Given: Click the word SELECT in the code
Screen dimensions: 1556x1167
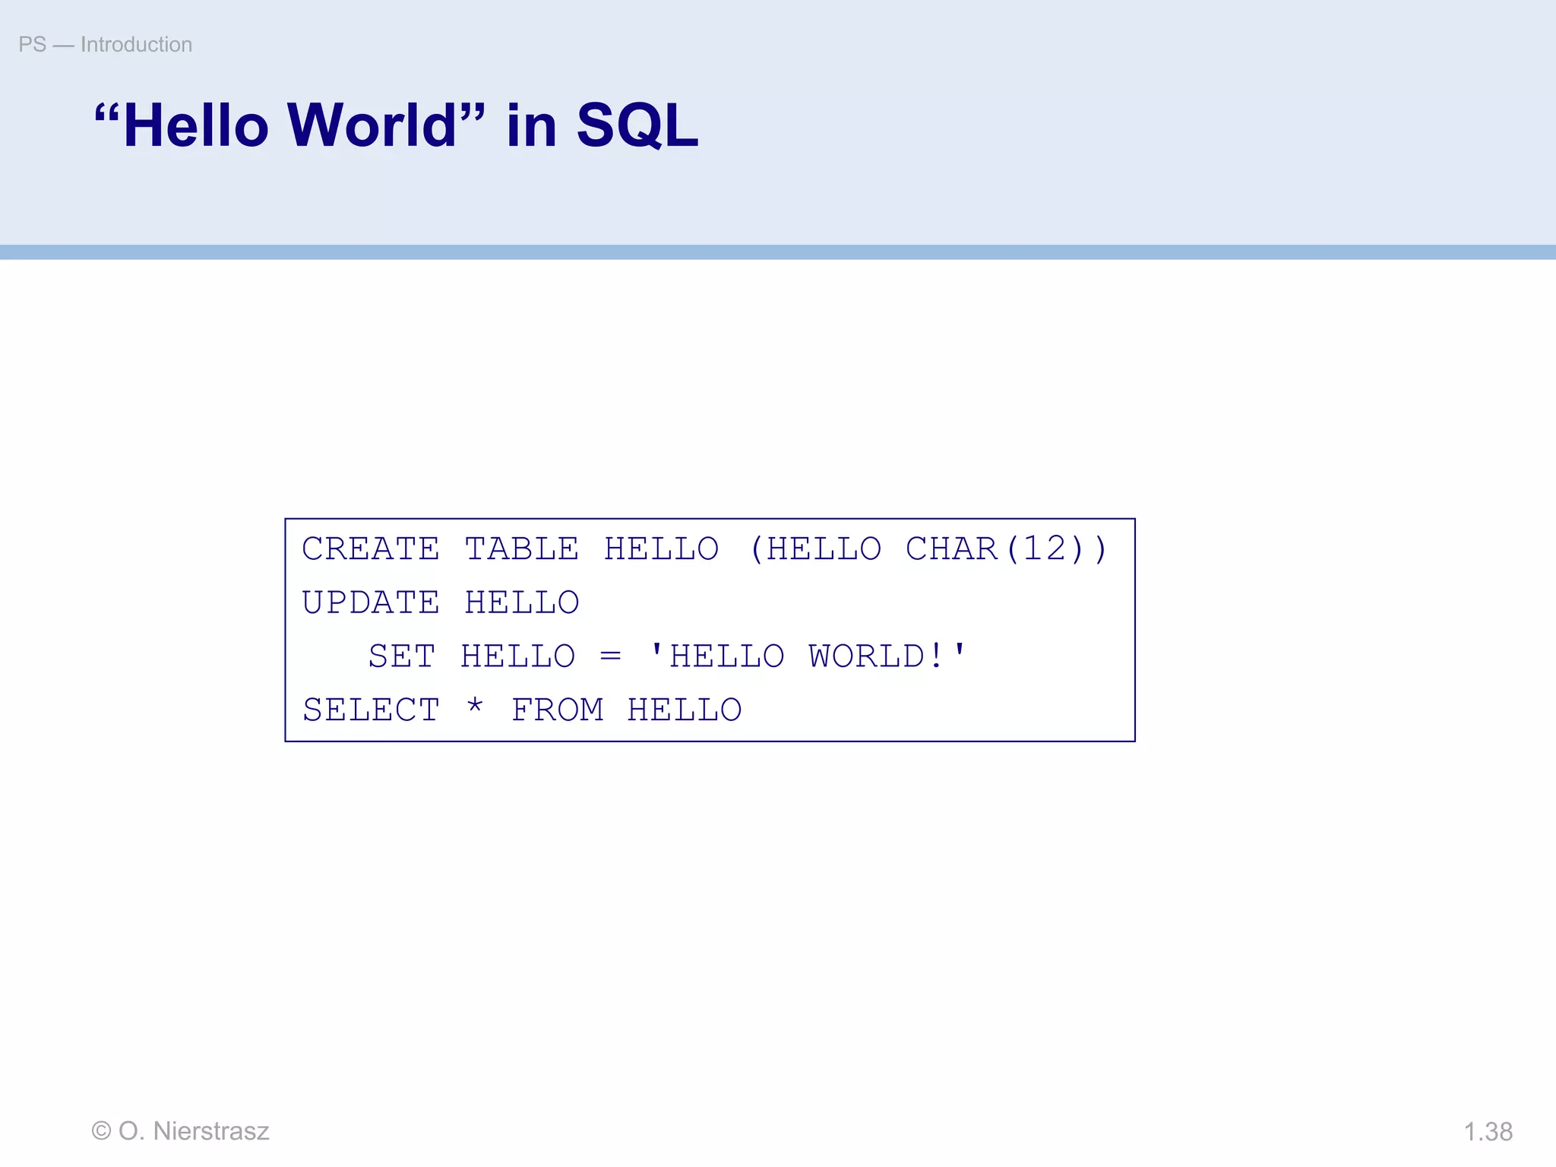Looking at the screenshot, I should [371, 710].
